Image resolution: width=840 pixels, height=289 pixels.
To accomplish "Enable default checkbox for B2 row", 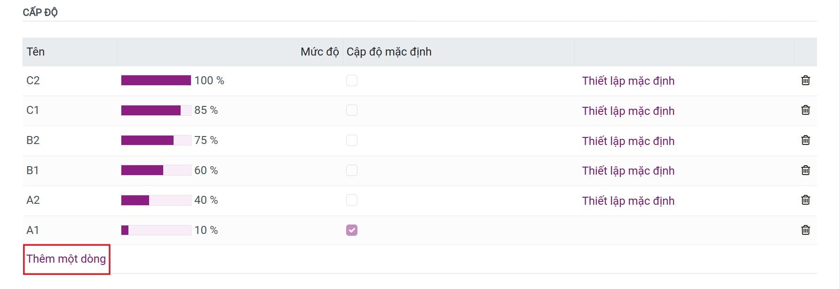I will click(x=352, y=140).
